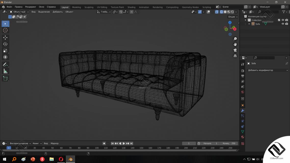Disable Sofa object in renders
Image resolution: width=290 pixels, height=163 pixels.
pyautogui.click(x=287, y=24)
